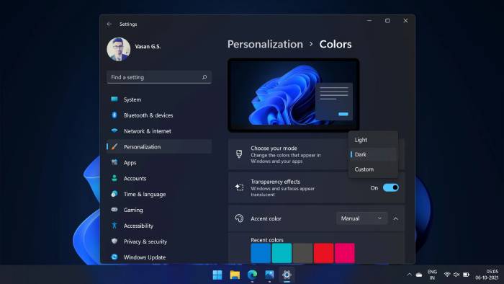Collapse the Accent color section chevron

[396, 218]
